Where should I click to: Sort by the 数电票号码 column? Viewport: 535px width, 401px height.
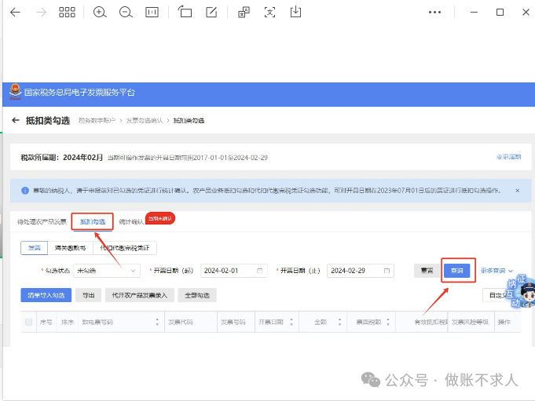click(x=157, y=322)
